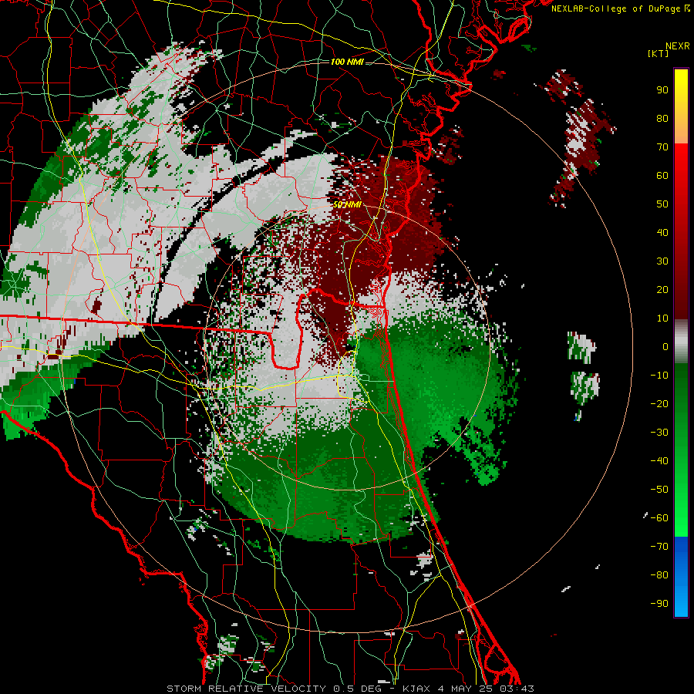Select the -10 scale label
694x694 pixels.
[x=659, y=376]
